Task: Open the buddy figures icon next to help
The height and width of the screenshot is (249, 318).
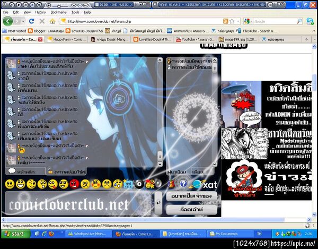Action: pyautogui.click(x=171, y=184)
